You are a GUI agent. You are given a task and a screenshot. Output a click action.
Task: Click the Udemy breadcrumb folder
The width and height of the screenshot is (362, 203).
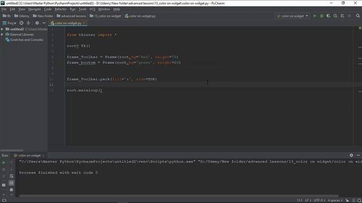click(21, 16)
